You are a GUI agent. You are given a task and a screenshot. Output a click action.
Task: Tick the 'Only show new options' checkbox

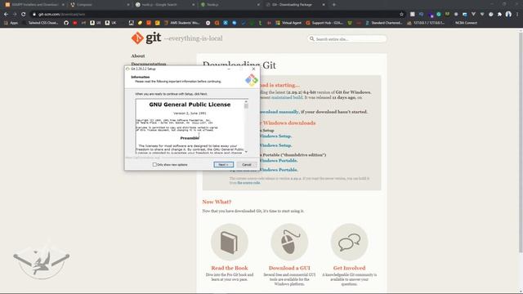[x=154, y=165]
